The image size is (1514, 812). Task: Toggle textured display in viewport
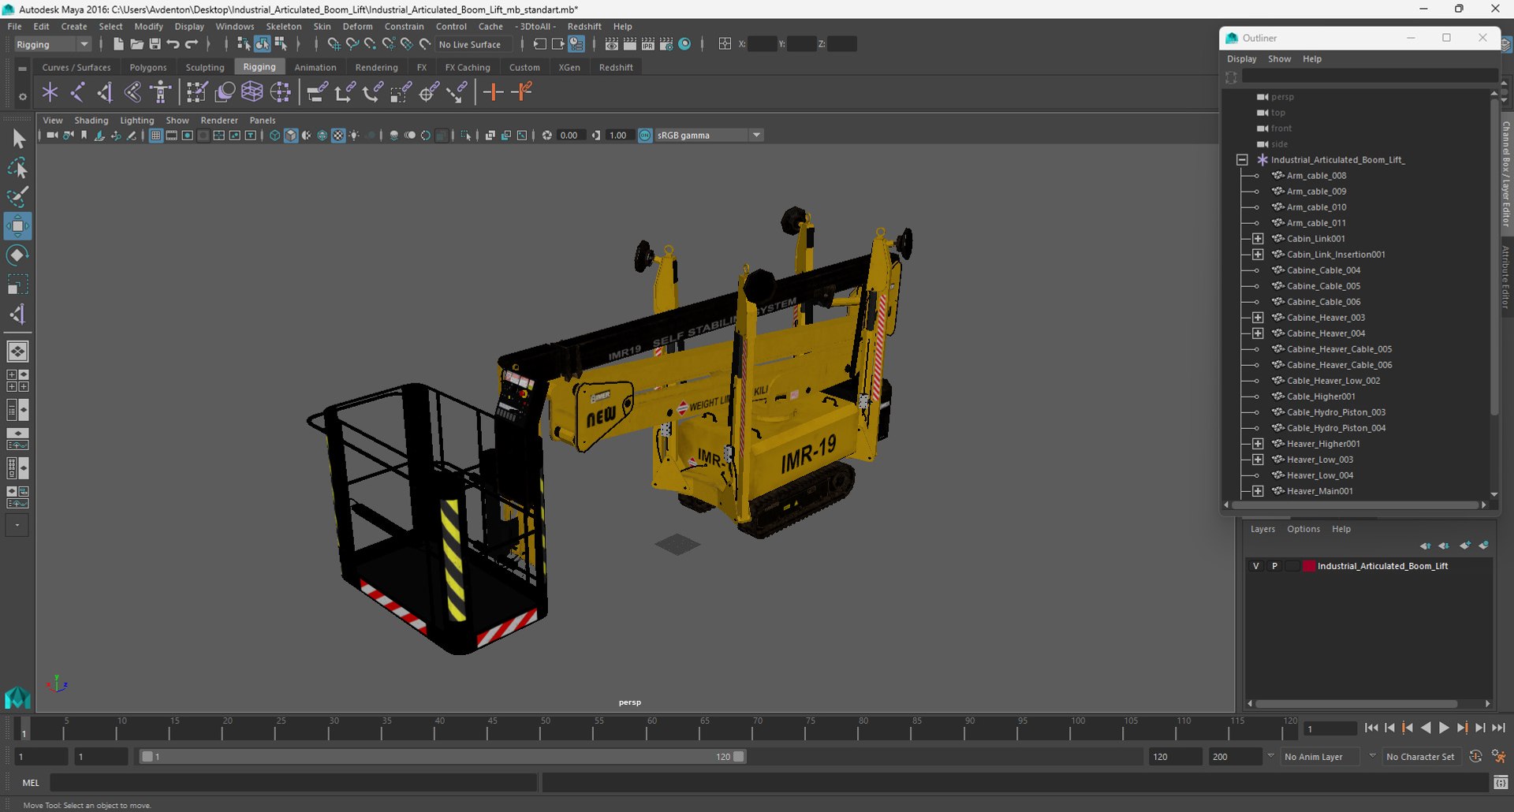pyautogui.click(x=338, y=136)
